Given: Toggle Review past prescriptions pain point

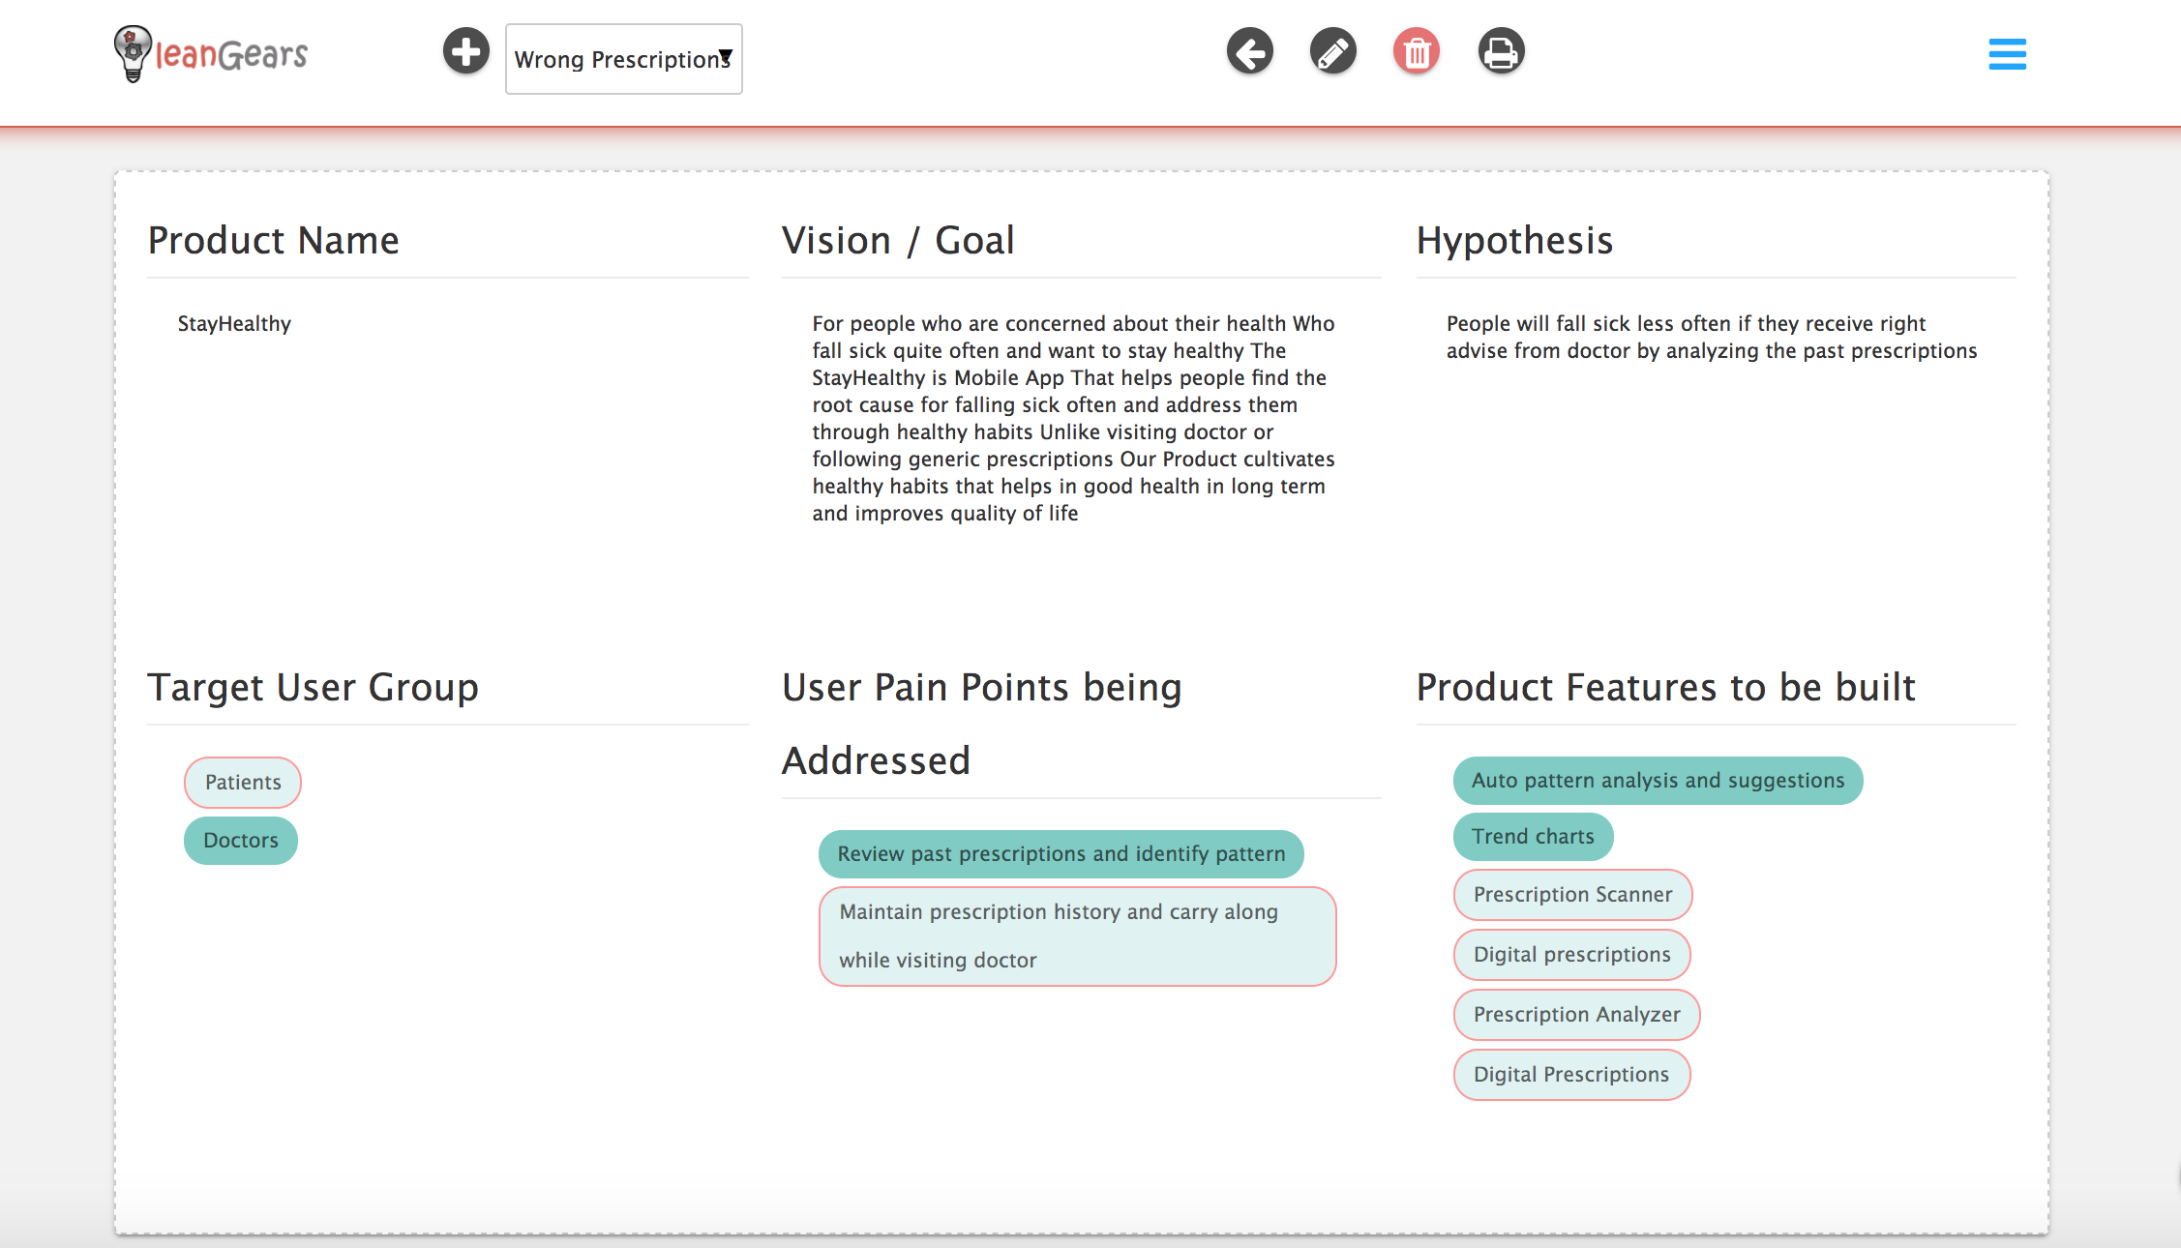Looking at the screenshot, I should click(1061, 853).
